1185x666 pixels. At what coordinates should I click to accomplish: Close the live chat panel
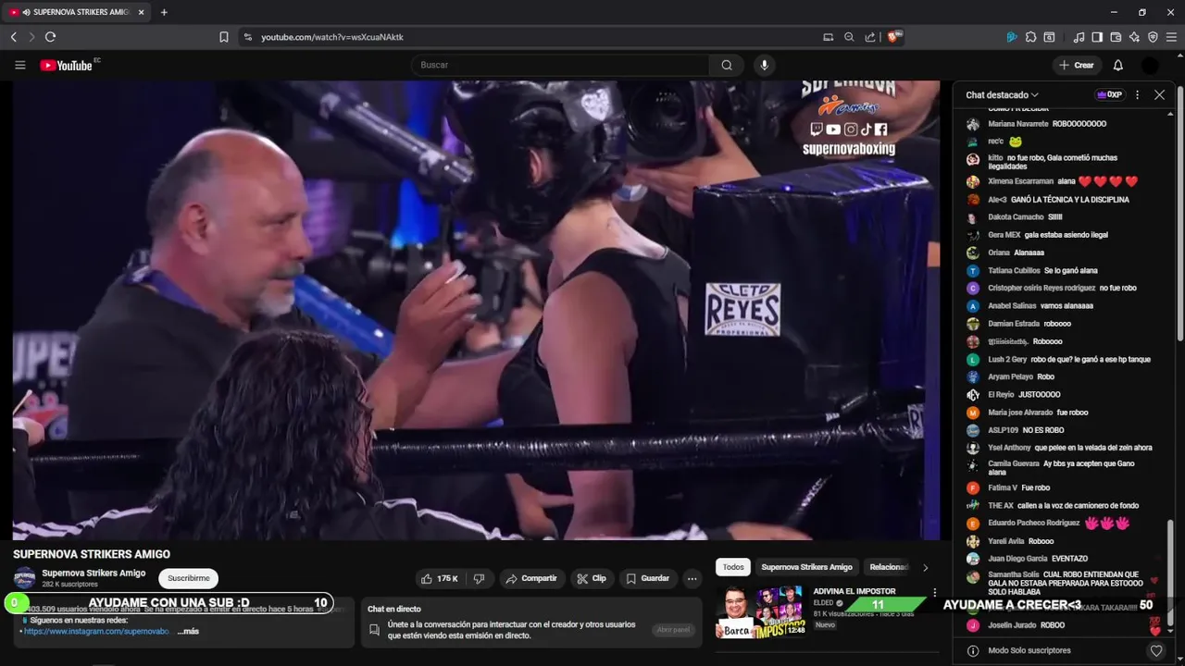tap(1159, 94)
